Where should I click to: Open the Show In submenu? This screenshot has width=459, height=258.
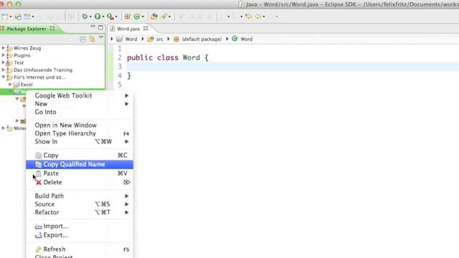tap(80, 142)
